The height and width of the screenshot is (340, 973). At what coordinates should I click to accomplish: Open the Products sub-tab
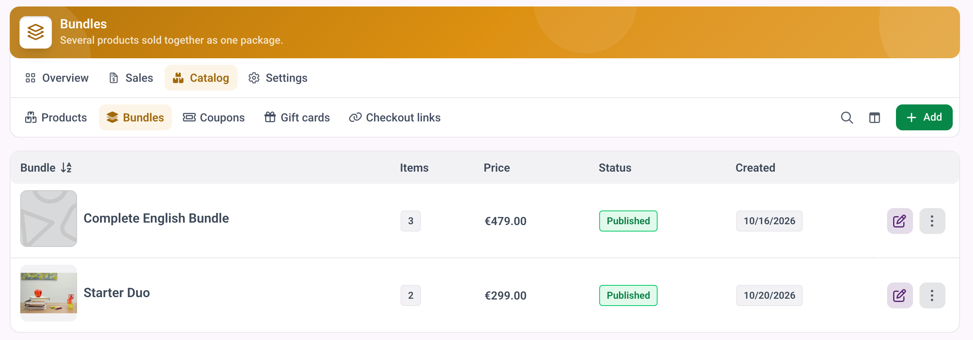pos(56,117)
